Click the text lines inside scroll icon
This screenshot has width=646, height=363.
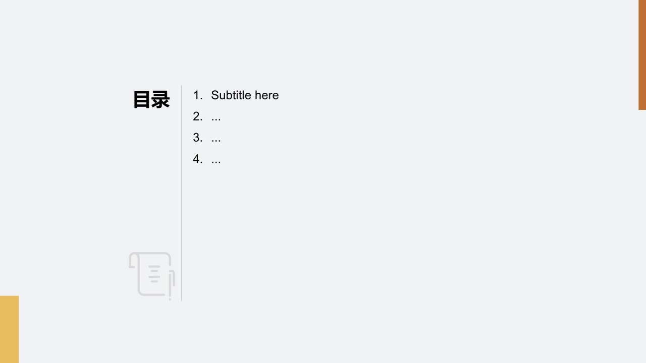pos(155,274)
